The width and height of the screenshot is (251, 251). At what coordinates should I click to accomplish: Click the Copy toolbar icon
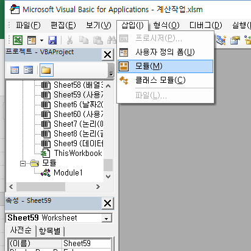point(83,40)
